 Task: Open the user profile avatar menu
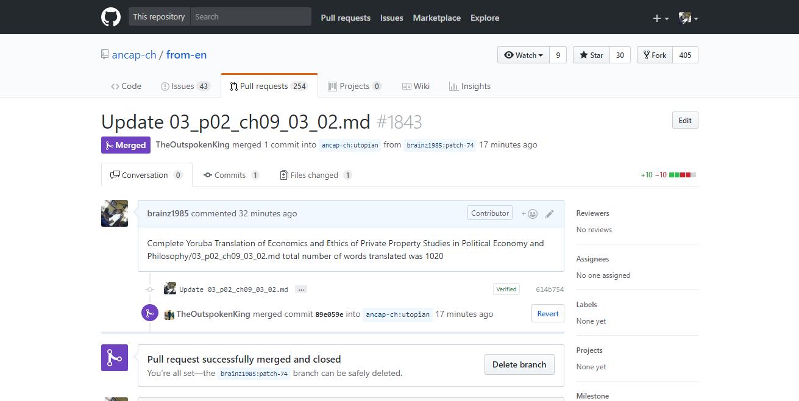point(688,18)
